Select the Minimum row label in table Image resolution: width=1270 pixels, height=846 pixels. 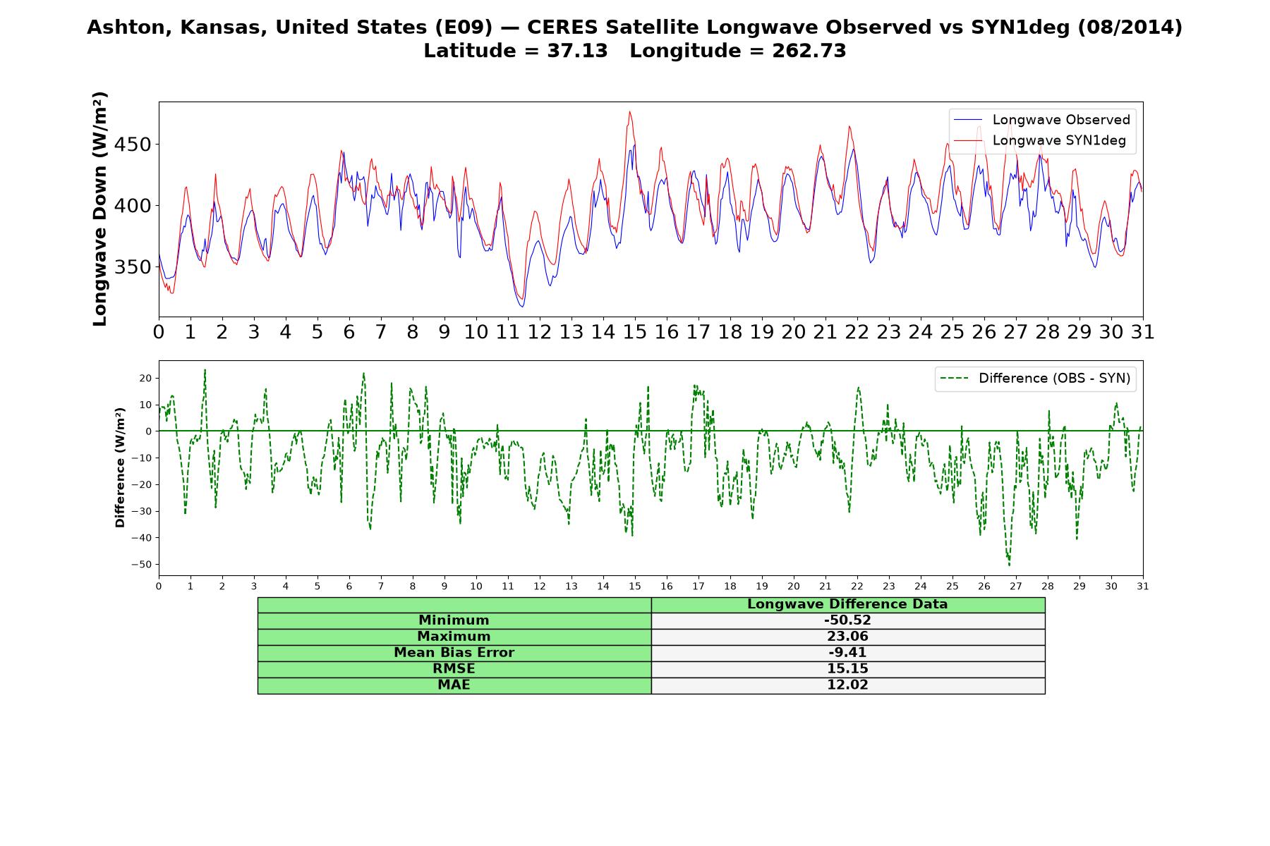click(x=454, y=620)
